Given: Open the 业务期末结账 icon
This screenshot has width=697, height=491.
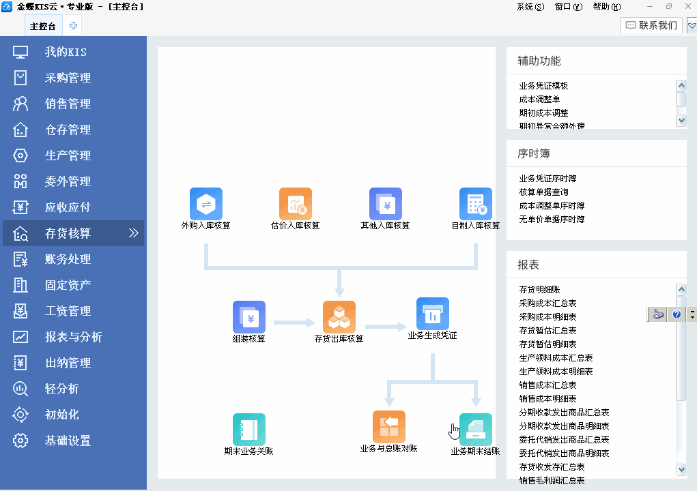Looking at the screenshot, I should (x=476, y=430).
